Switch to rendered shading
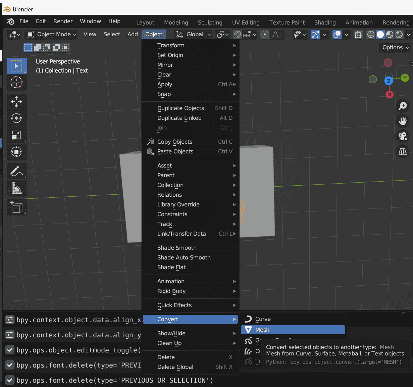The width and height of the screenshot is (413, 387). tap(399, 34)
